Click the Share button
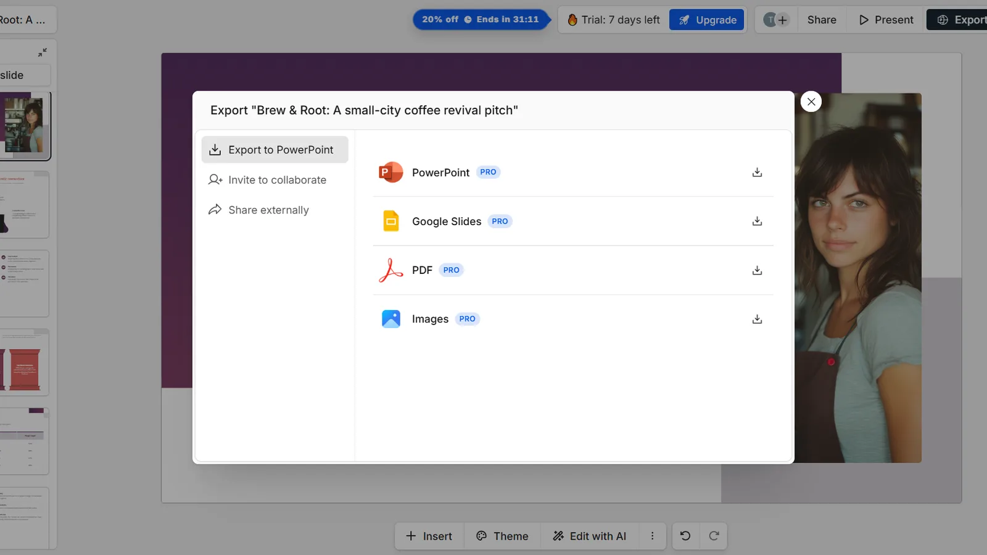Viewport: 987px width, 555px height. coord(822,20)
